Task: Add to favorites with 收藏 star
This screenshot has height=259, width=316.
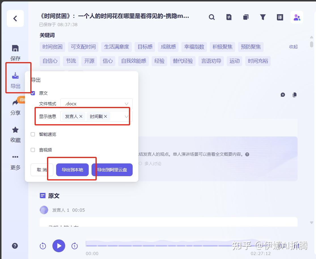Action: click(15, 134)
